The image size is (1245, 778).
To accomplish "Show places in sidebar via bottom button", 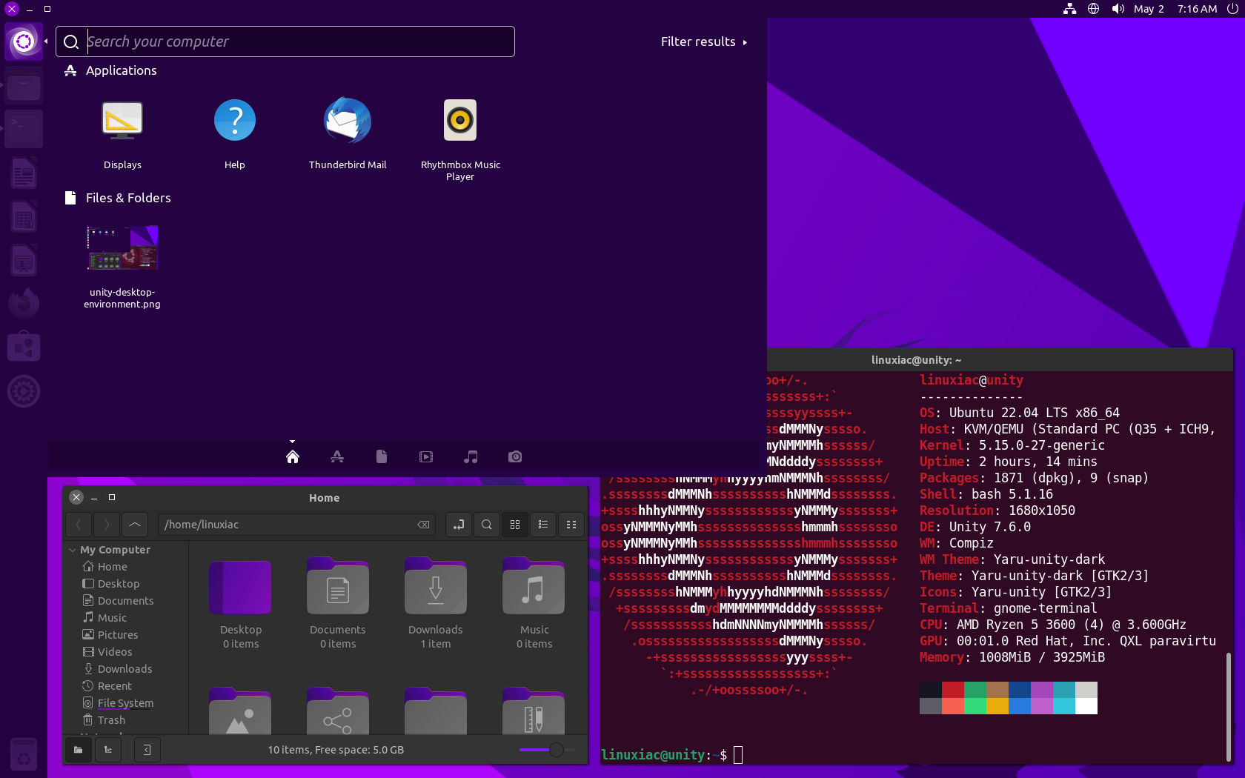I will click(x=79, y=750).
